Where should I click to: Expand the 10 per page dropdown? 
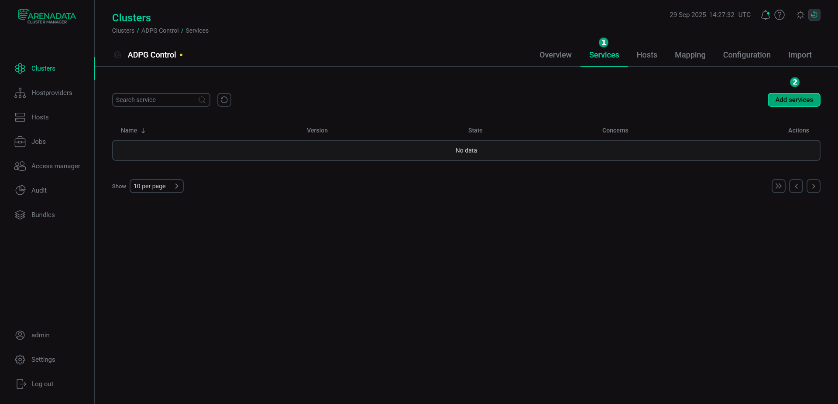coord(156,186)
